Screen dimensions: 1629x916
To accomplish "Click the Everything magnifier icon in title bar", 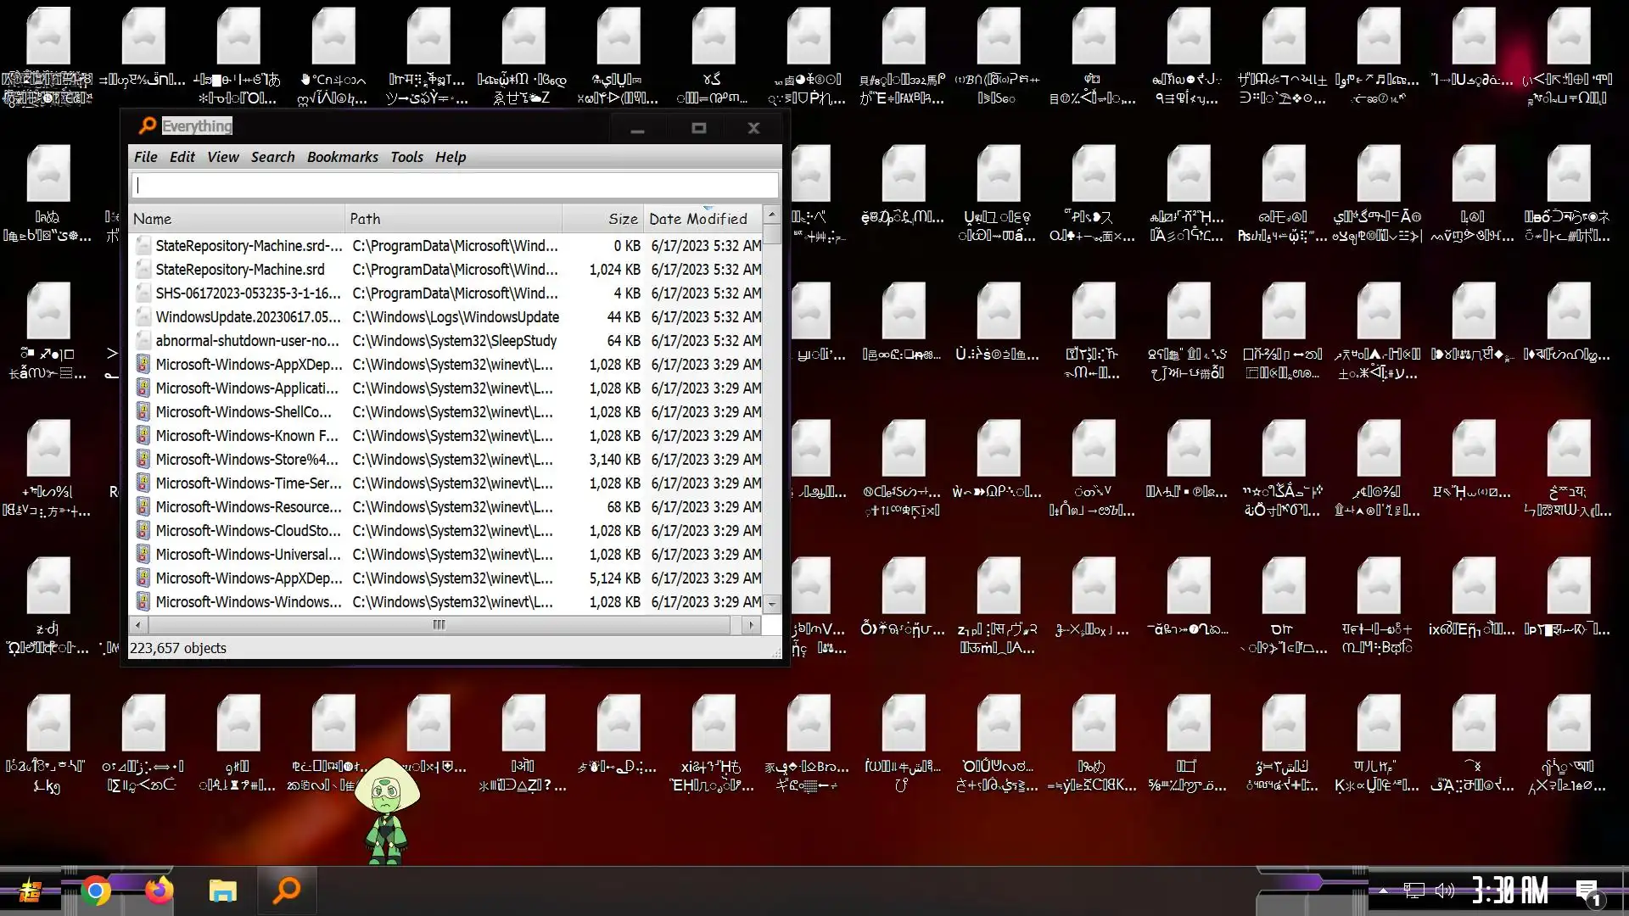I will coord(148,126).
